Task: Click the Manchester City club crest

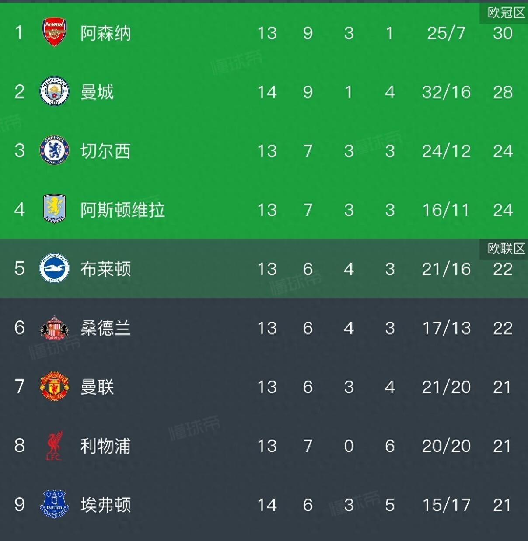Action: [54, 91]
